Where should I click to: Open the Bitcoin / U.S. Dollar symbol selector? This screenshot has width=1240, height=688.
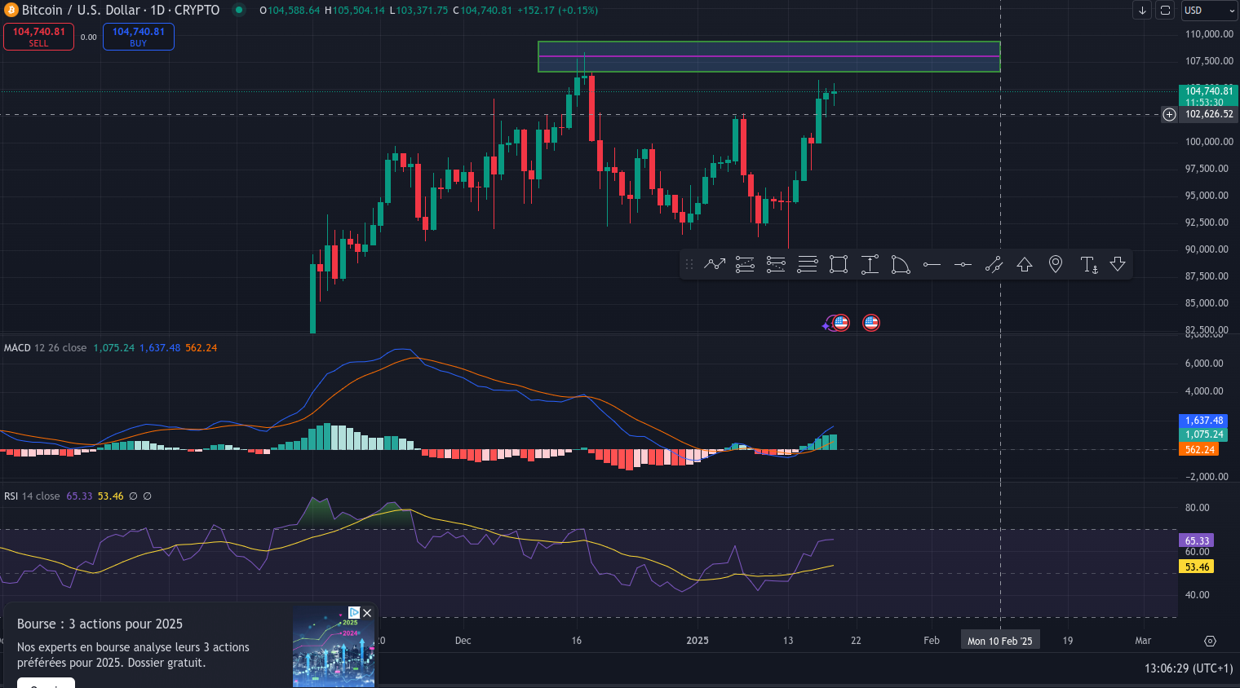coord(121,10)
